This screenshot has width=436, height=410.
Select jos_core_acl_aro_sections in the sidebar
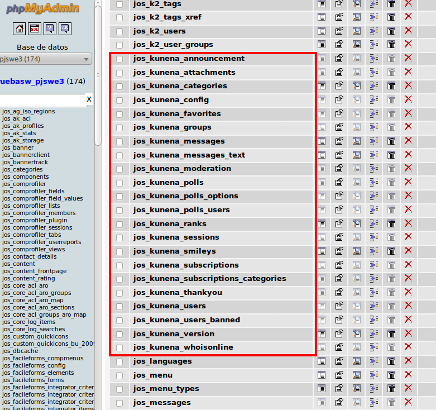(39, 307)
